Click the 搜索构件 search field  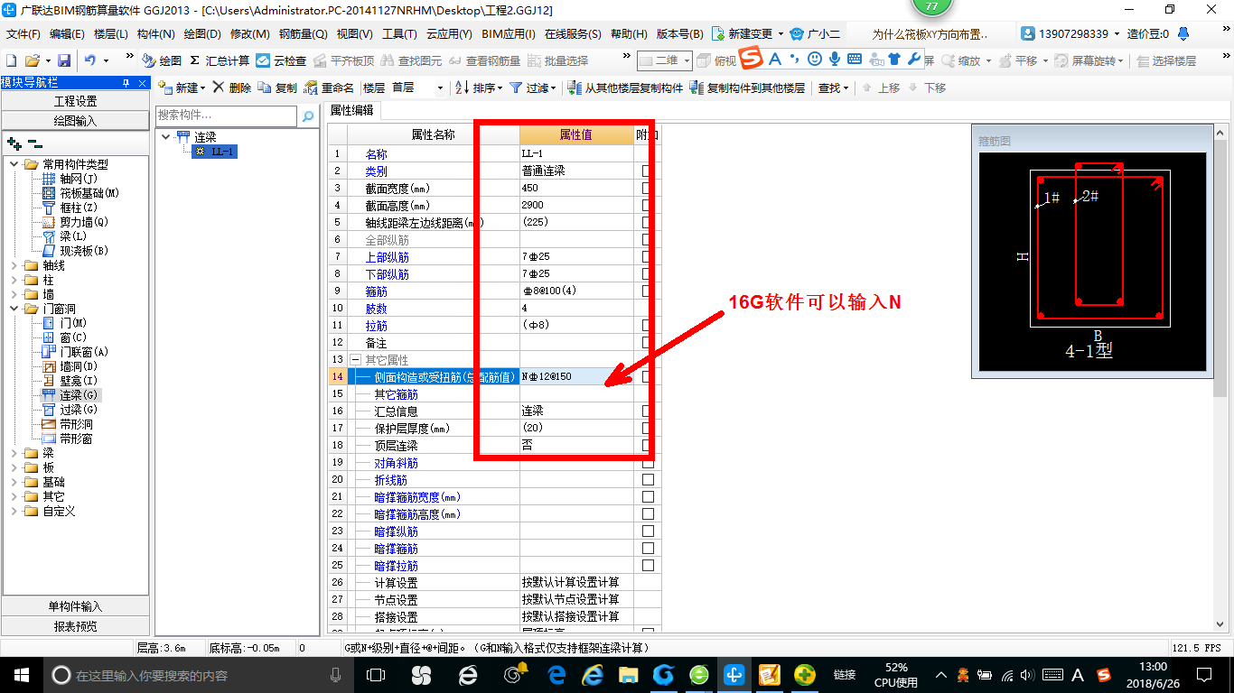pos(226,115)
